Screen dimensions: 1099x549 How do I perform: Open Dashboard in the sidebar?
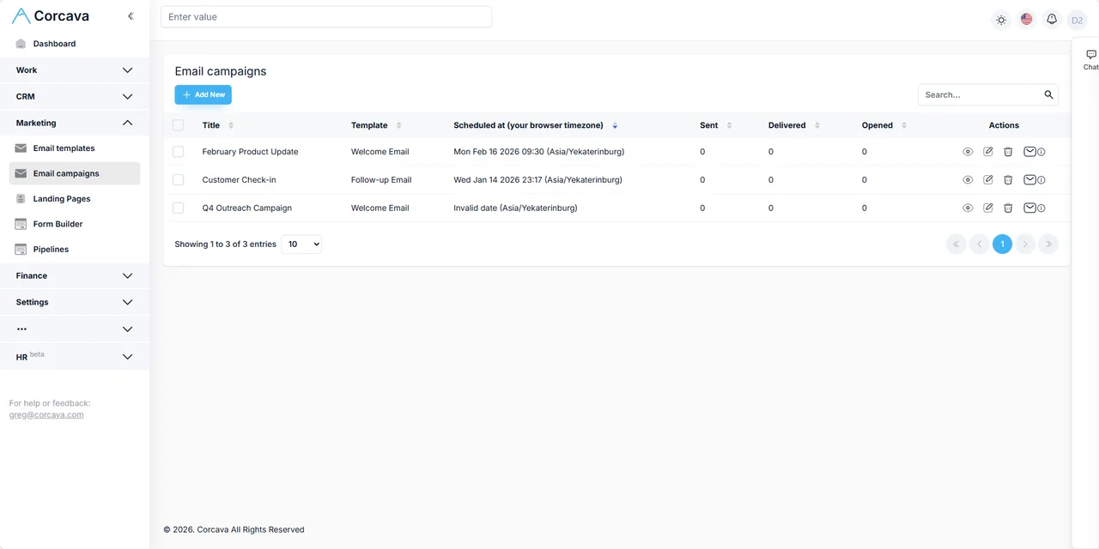tap(75, 44)
